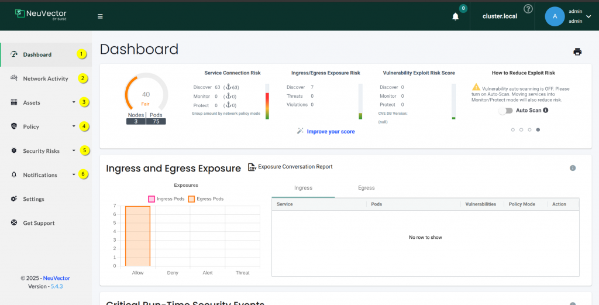Click the help question mark icon
599x305 pixels.
pos(528,9)
